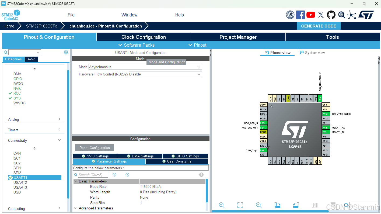Rotate the chip counter-clockwise
This screenshot has height=214, width=381.
tap(296, 205)
